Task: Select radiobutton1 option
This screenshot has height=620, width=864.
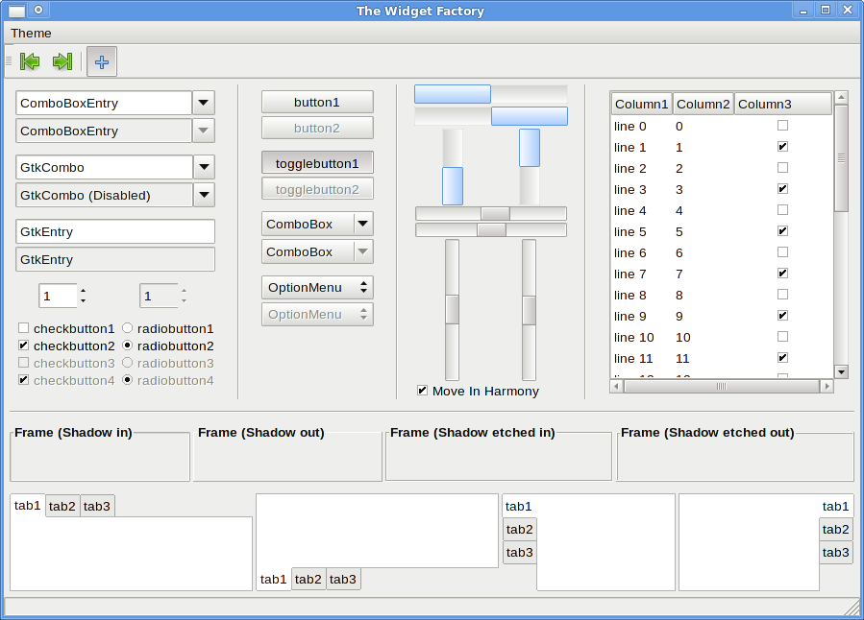Action: click(128, 328)
